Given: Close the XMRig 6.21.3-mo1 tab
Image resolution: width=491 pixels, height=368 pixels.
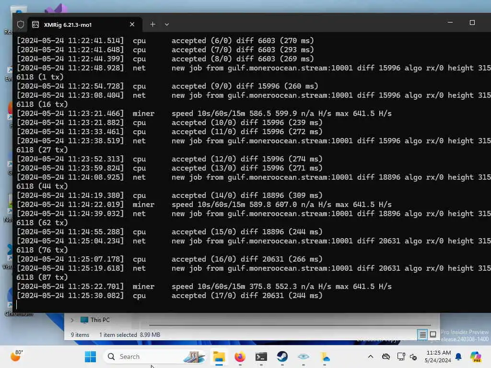Looking at the screenshot, I should [132, 24].
